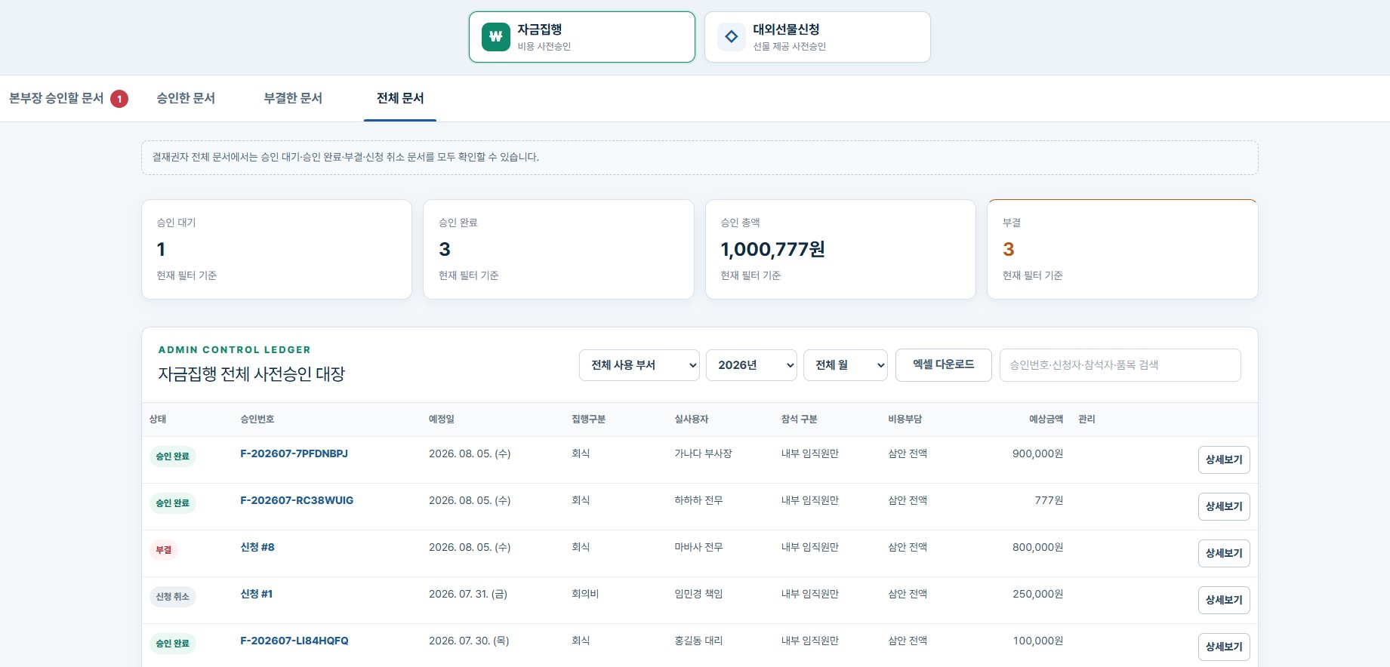This screenshot has height=667, width=1390.
Task: Click the date 2026. 07. 31. (금)
Action: [468, 594]
